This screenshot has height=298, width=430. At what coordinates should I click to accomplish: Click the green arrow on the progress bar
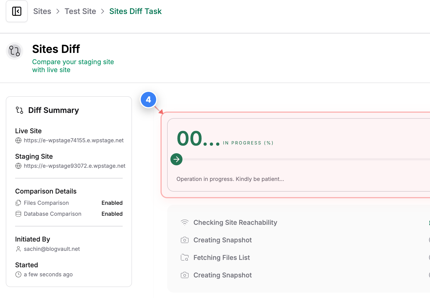point(176,159)
